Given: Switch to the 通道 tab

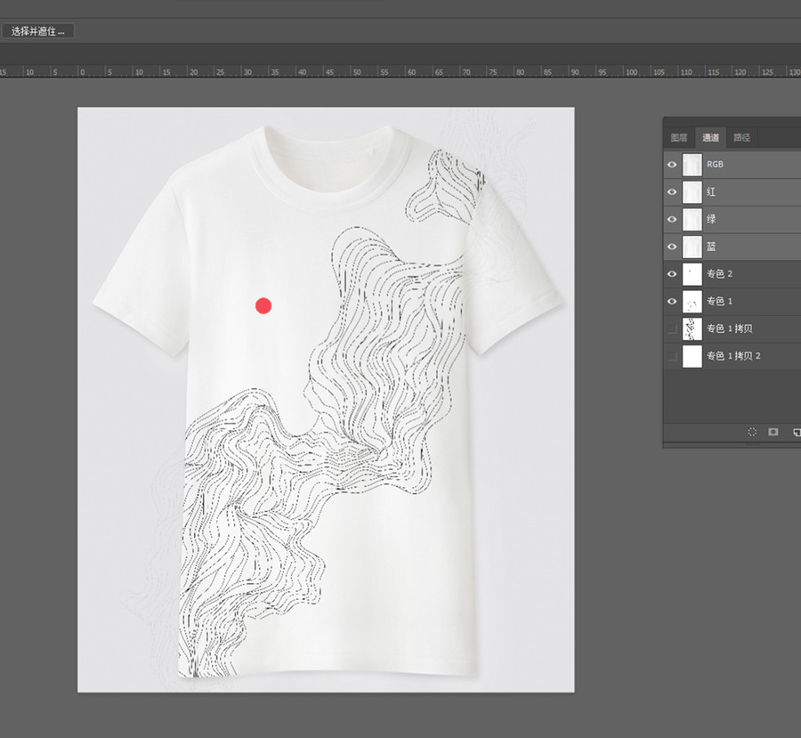Looking at the screenshot, I should 710,137.
